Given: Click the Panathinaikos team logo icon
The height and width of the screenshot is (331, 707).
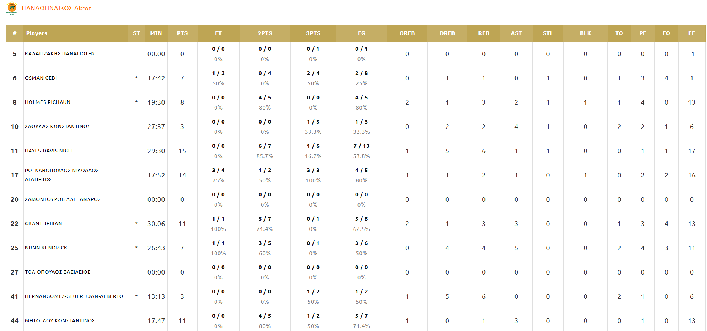Looking at the screenshot, I should [12, 8].
